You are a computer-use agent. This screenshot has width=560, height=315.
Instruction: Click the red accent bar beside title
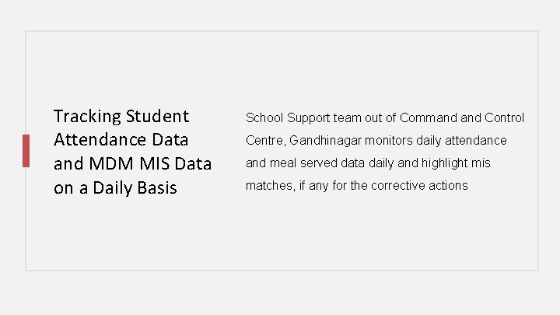(x=26, y=151)
